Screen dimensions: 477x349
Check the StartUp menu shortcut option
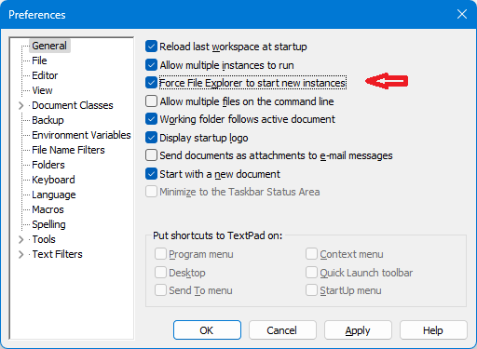(x=311, y=290)
